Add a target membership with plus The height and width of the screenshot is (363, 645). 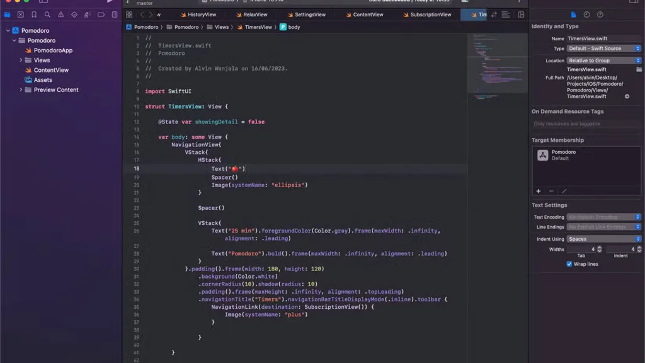click(x=538, y=191)
